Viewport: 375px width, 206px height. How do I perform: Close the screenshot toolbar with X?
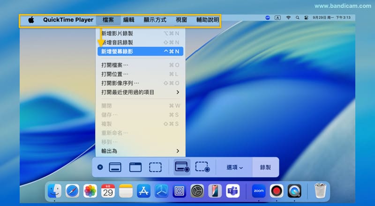coord(100,167)
